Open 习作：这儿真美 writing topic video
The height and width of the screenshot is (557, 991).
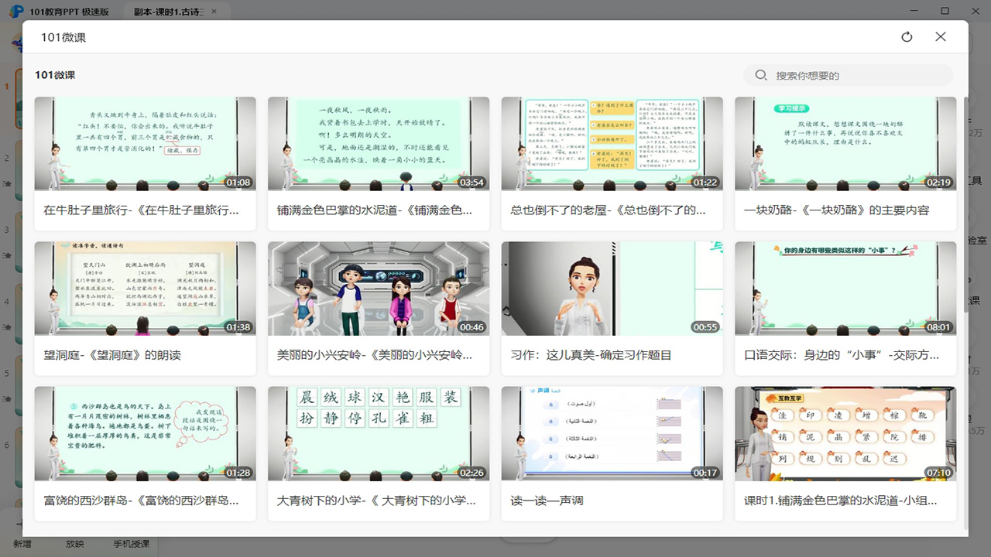pyautogui.click(x=612, y=288)
